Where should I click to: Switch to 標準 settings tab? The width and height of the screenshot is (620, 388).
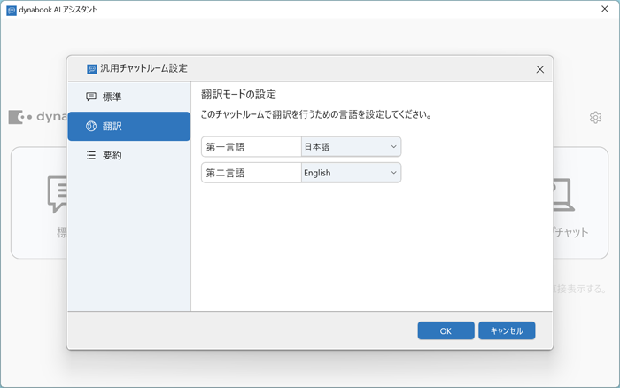pos(129,97)
